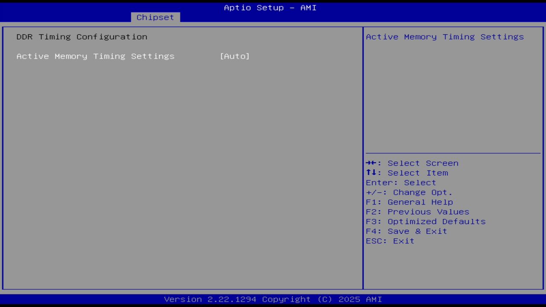Click the ESC: Exit hint
Screen dimensions: 546x307
[x=389, y=241]
